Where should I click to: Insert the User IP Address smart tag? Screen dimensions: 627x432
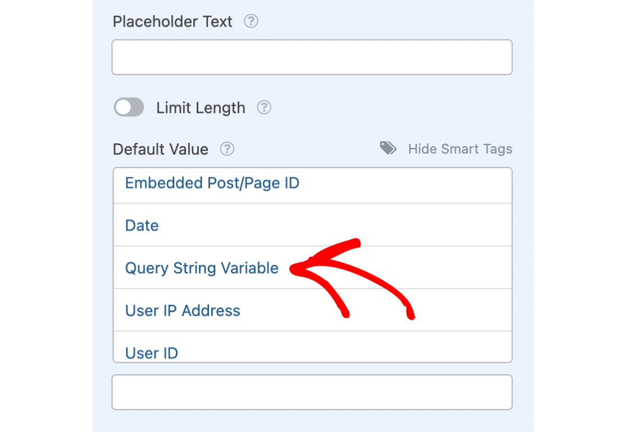[x=183, y=310]
